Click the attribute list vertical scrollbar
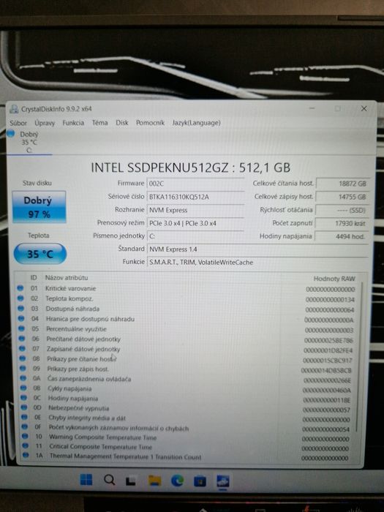 [x=358, y=356]
